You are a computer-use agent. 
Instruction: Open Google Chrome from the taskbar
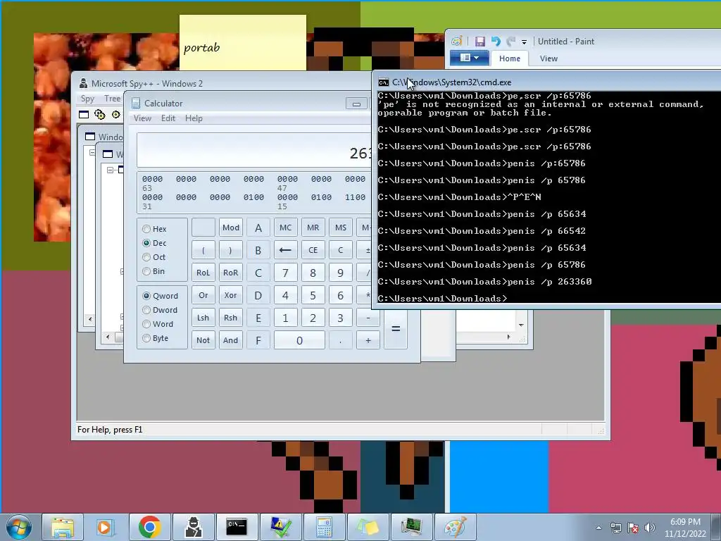click(x=149, y=527)
